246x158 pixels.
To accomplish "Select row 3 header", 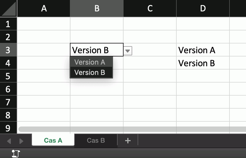I will point(8,50).
